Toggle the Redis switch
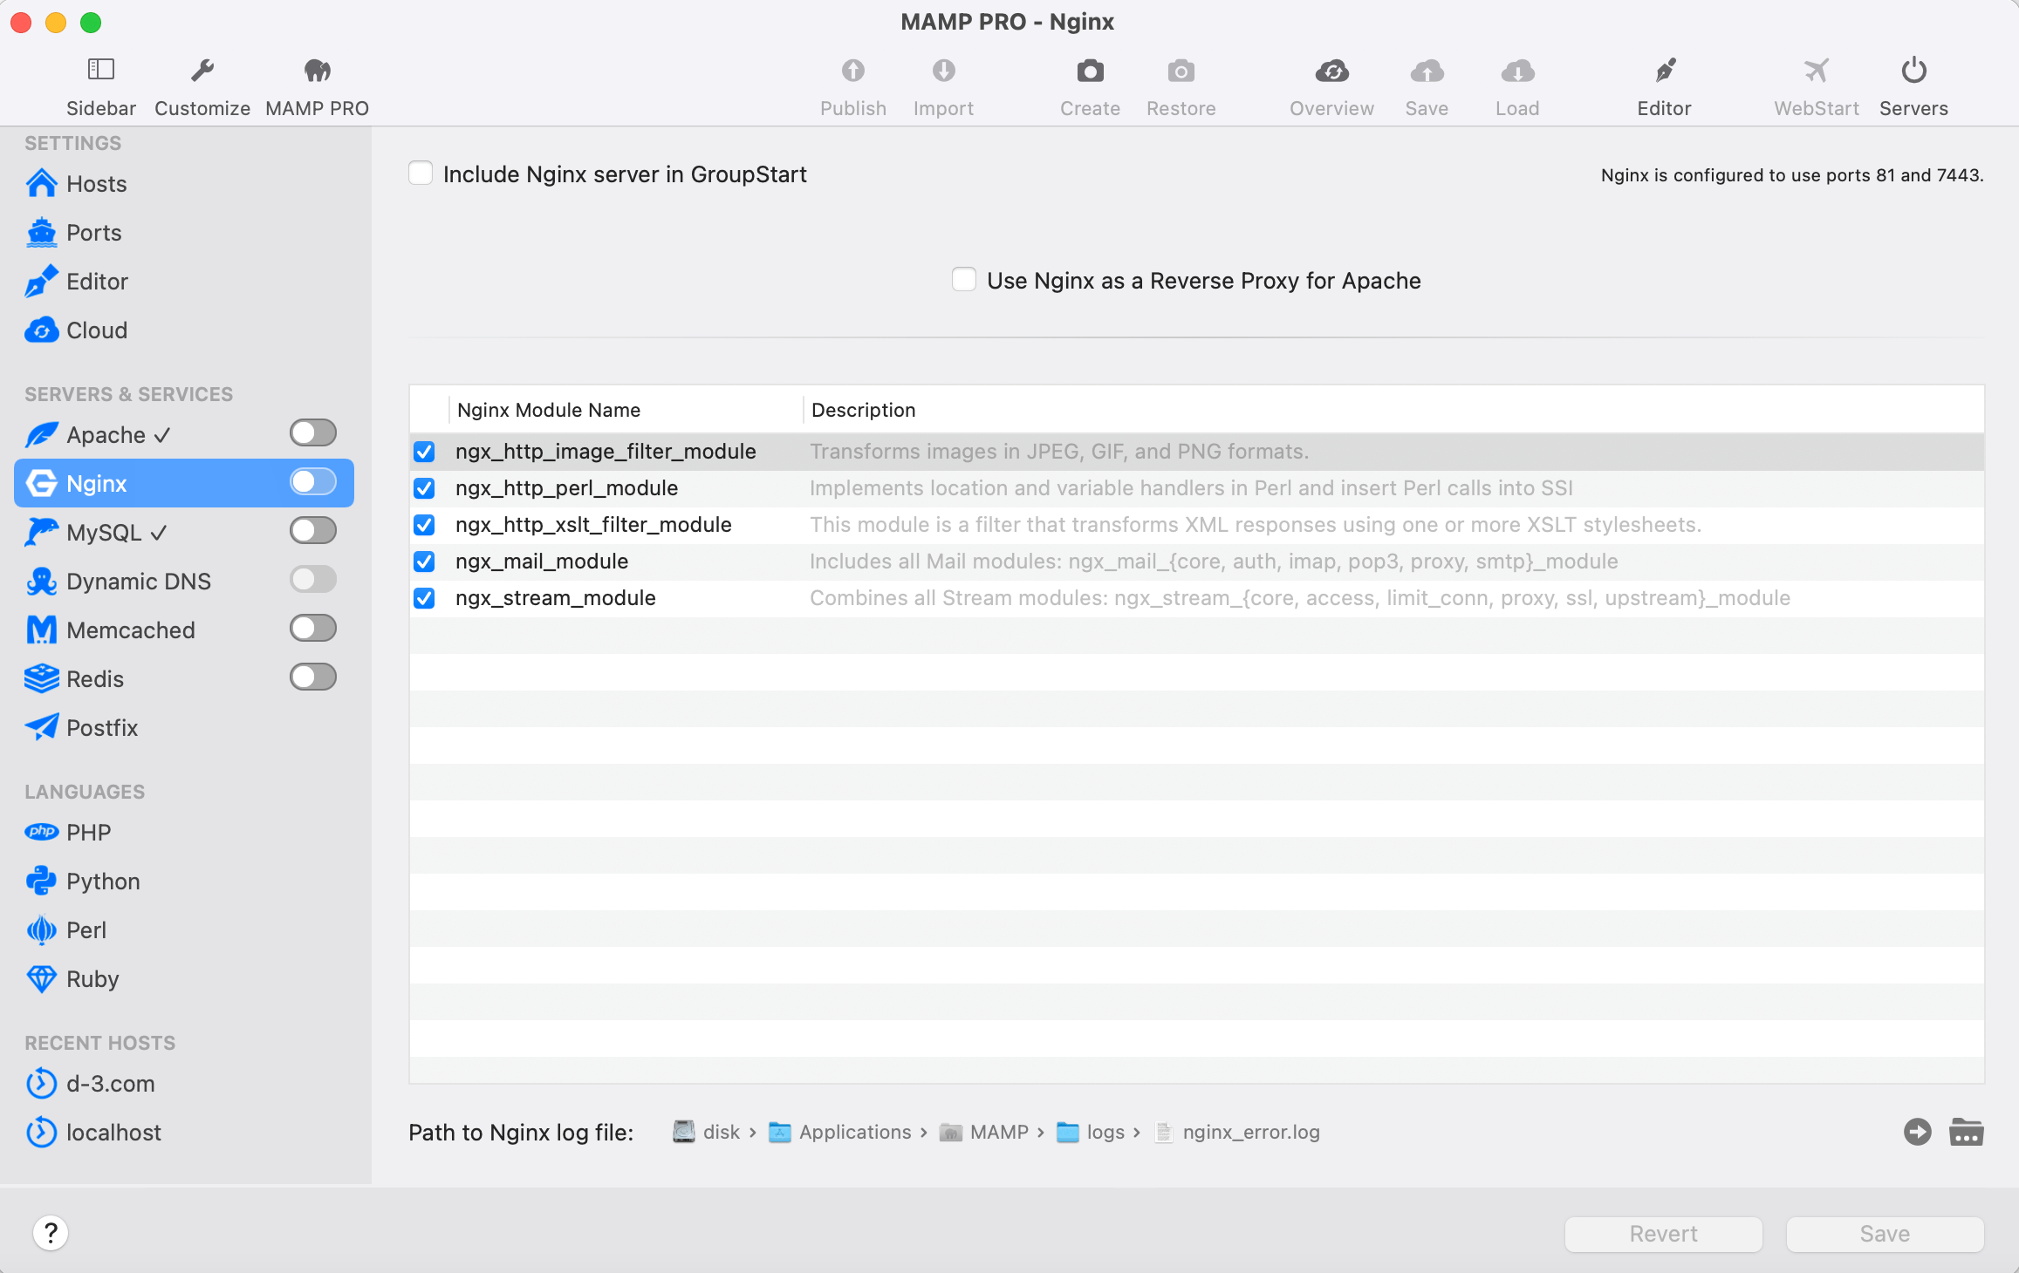2019x1273 pixels. (x=313, y=677)
